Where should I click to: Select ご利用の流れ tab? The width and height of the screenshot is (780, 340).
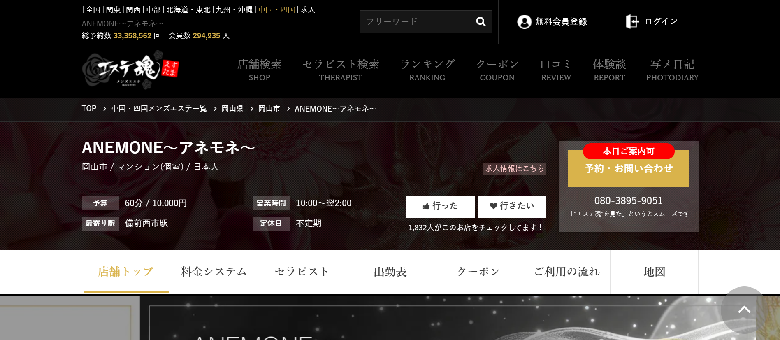pos(566,272)
